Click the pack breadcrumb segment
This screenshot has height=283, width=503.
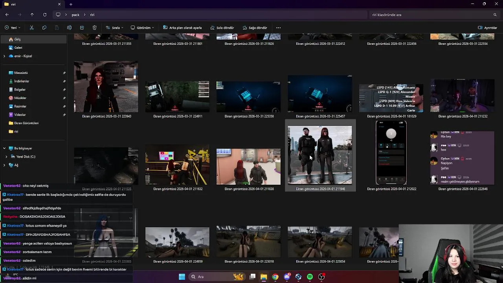coord(75,15)
